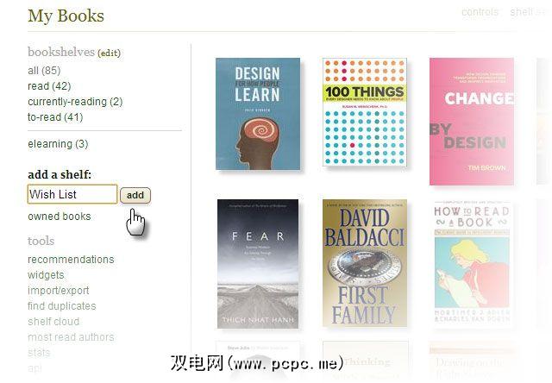Open the widgets tool link
This screenshot has height=383, width=552.
(x=46, y=275)
